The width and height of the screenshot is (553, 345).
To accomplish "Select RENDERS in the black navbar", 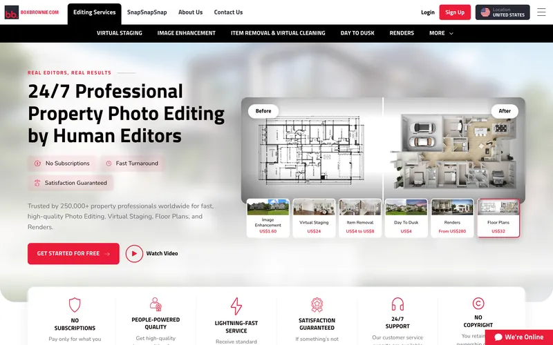I will 402,33.
